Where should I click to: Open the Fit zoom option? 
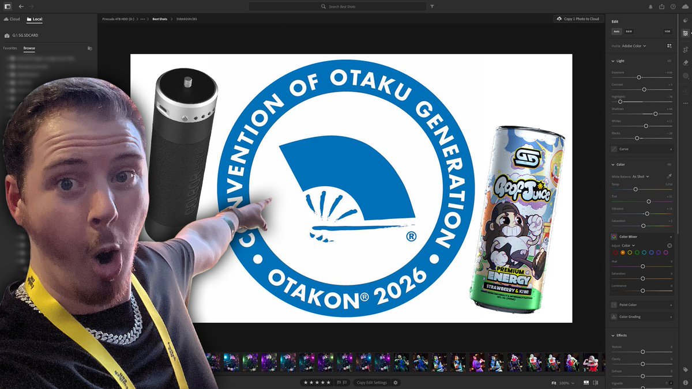coord(554,383)
